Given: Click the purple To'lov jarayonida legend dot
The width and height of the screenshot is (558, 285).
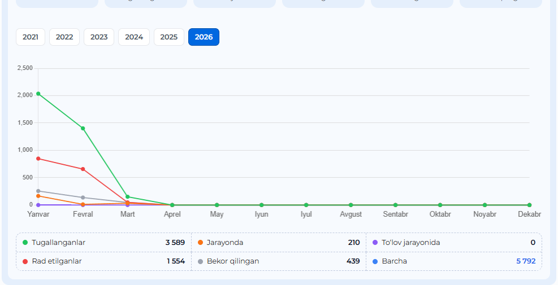Looking at the screenshot, I should 375,243.
